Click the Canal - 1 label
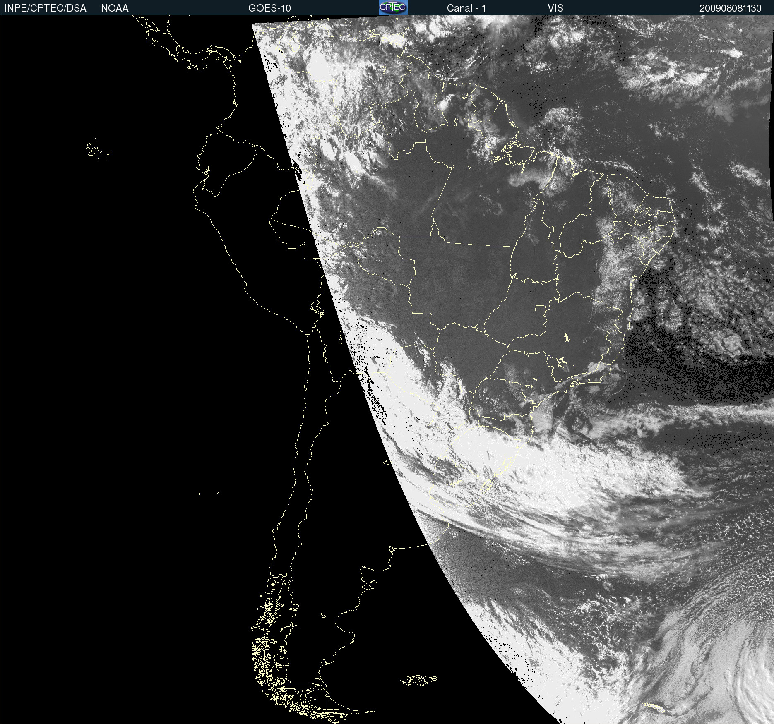Screen dimensions: 774x724 click(x=466, y=8)
